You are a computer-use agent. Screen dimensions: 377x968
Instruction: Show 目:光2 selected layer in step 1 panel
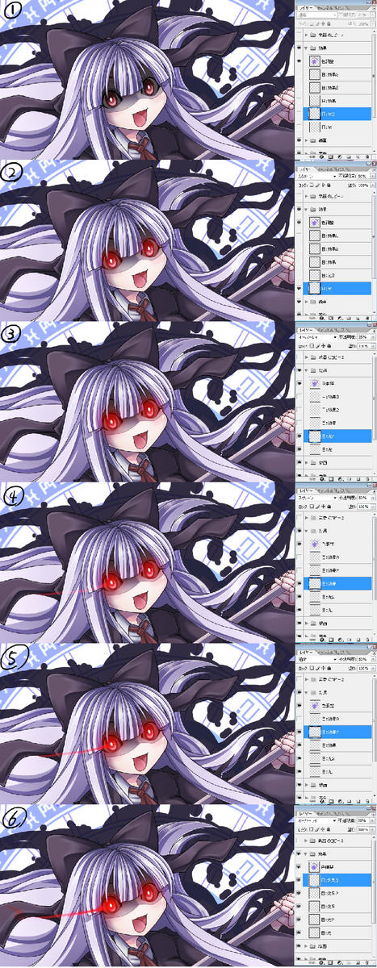[299, 114]
